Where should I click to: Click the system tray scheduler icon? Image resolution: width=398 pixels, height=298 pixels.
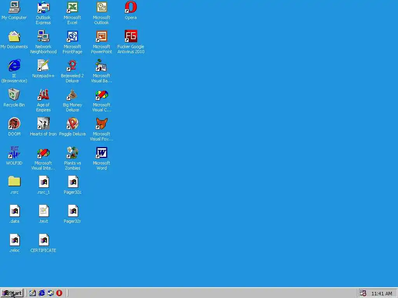[x=363, y=293]
